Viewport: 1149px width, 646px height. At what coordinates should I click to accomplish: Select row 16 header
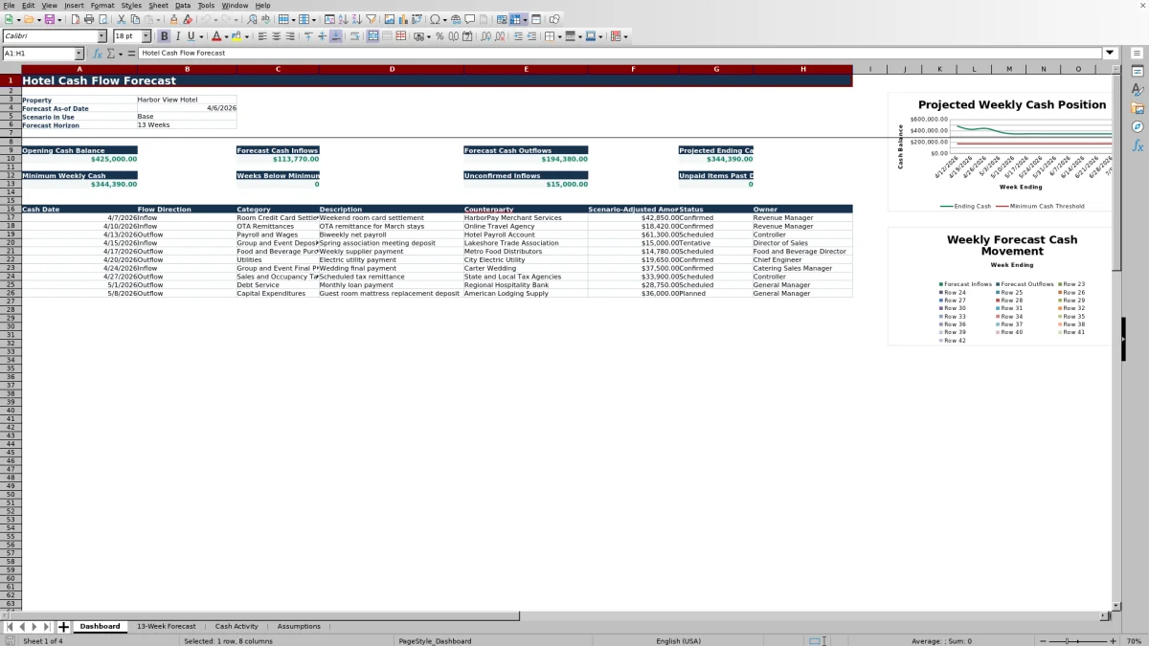(x=11, y=209)
